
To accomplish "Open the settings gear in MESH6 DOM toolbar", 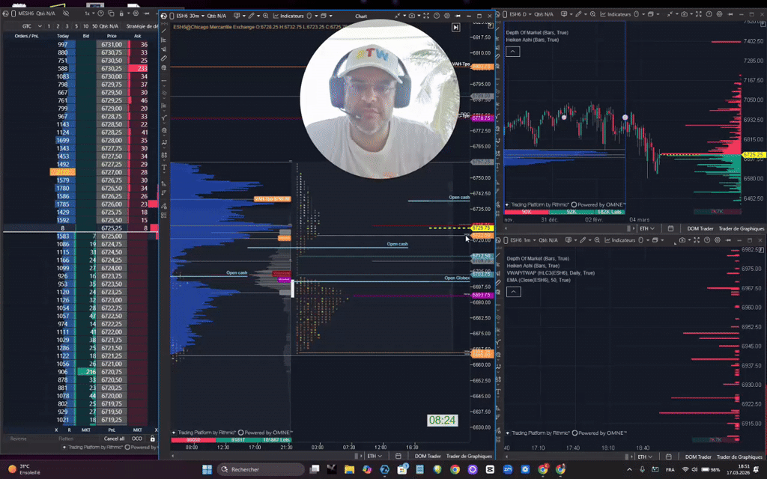I will click(x=136, y=13).
